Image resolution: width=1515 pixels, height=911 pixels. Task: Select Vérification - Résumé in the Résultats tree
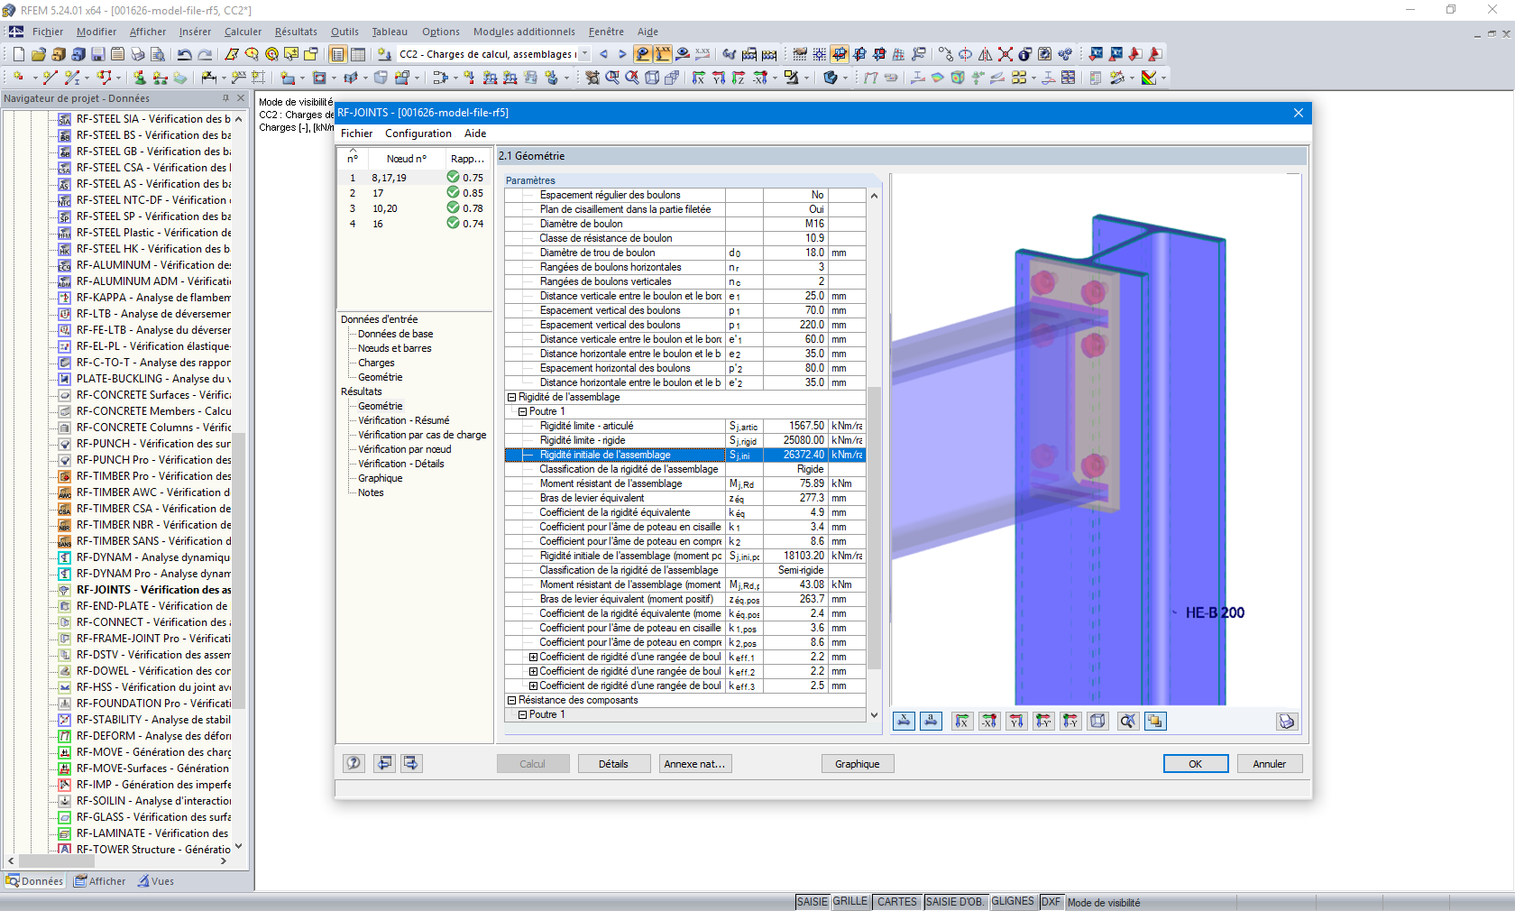point(403,420)
